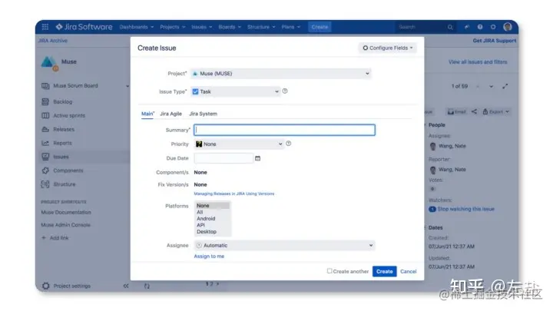Click the Muse project avatar icon
Screen dimensions: 553x311
(48, 63)
